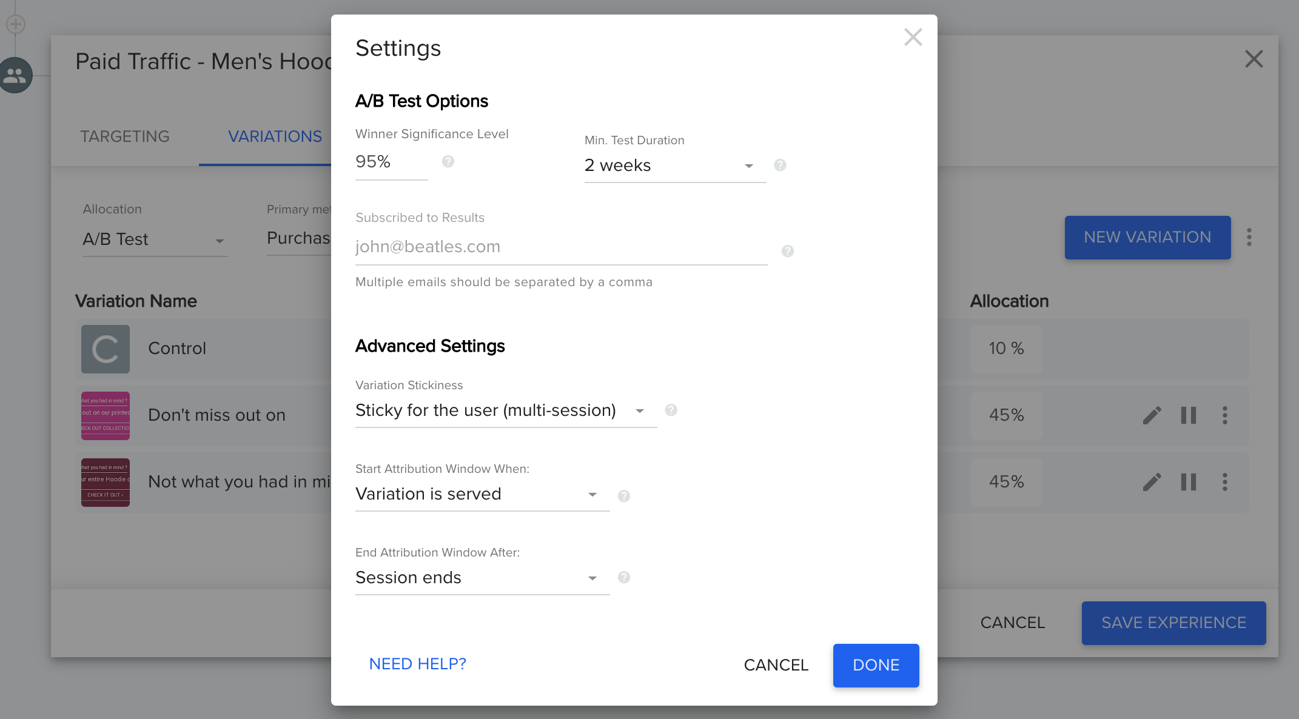Screen dimensions: 1299x719
Task: Open Start Attribution Window When dropdown
Action: point(482,495)
